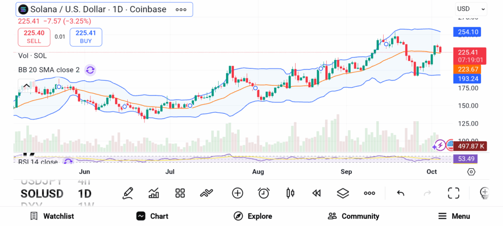Open the 1D interval selector
Viewport: 503px width, 226px height.
[x=84, y=194]
